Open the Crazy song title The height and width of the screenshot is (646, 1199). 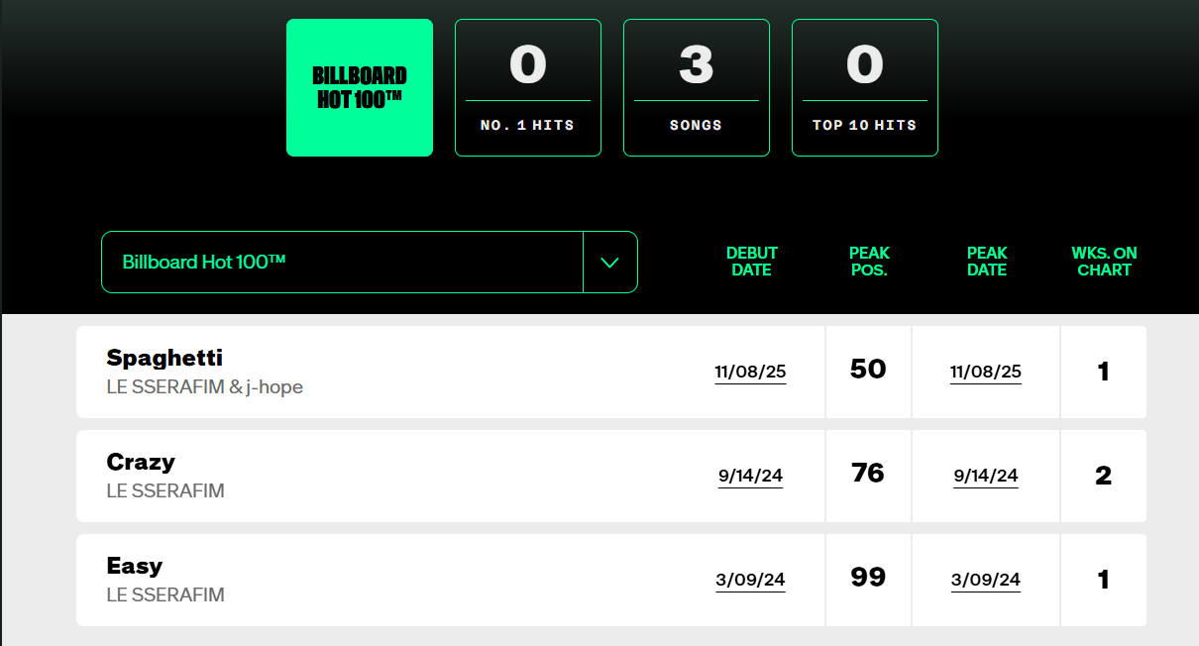click(x=141, y=462)
